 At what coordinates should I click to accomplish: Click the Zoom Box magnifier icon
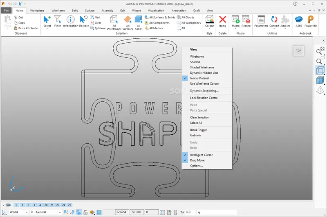(x=320, y=60)
